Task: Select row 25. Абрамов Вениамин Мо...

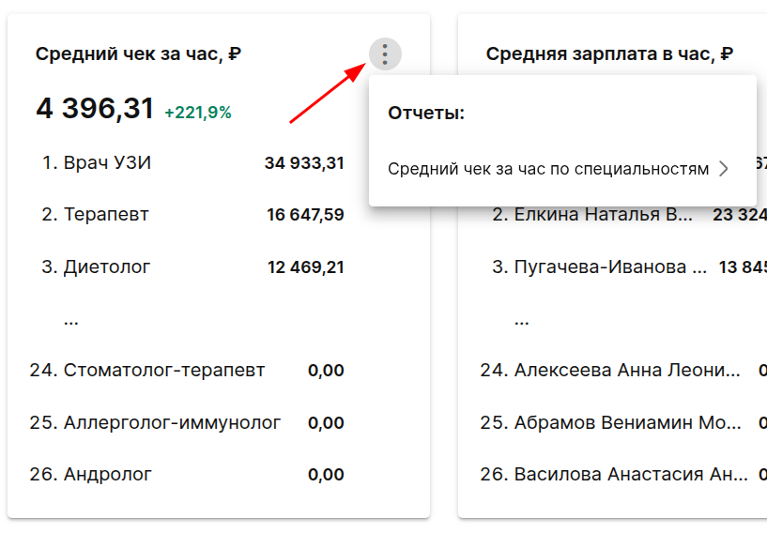Action: click(623, 422)
